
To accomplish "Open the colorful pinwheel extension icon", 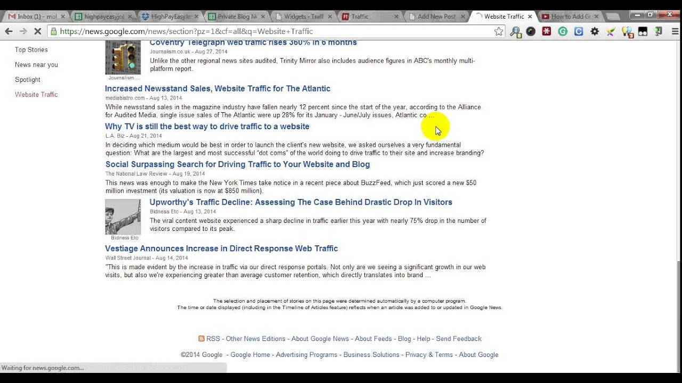I will (x=611, y=31).
